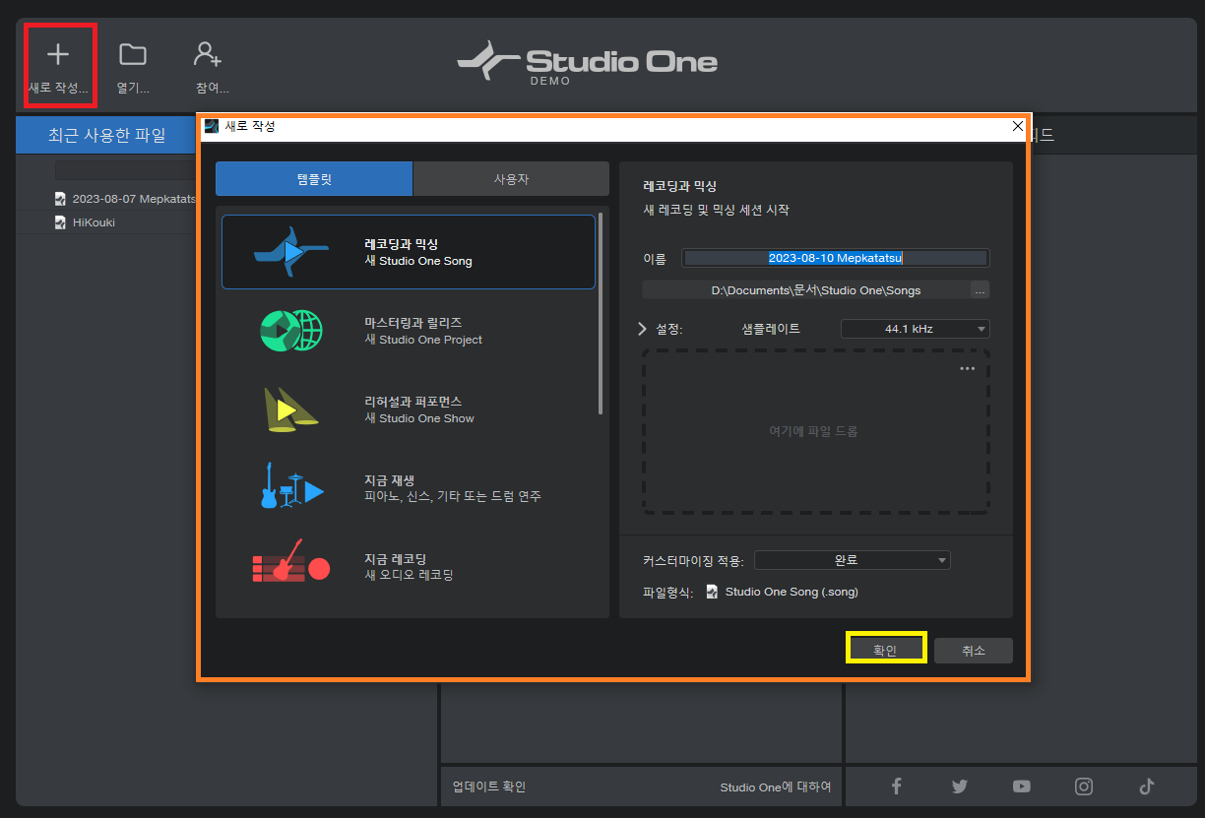The height and width of the screenshot is (818, 1205).
Task: Click the 참여 add-user icon
Action: pos(207,54)
